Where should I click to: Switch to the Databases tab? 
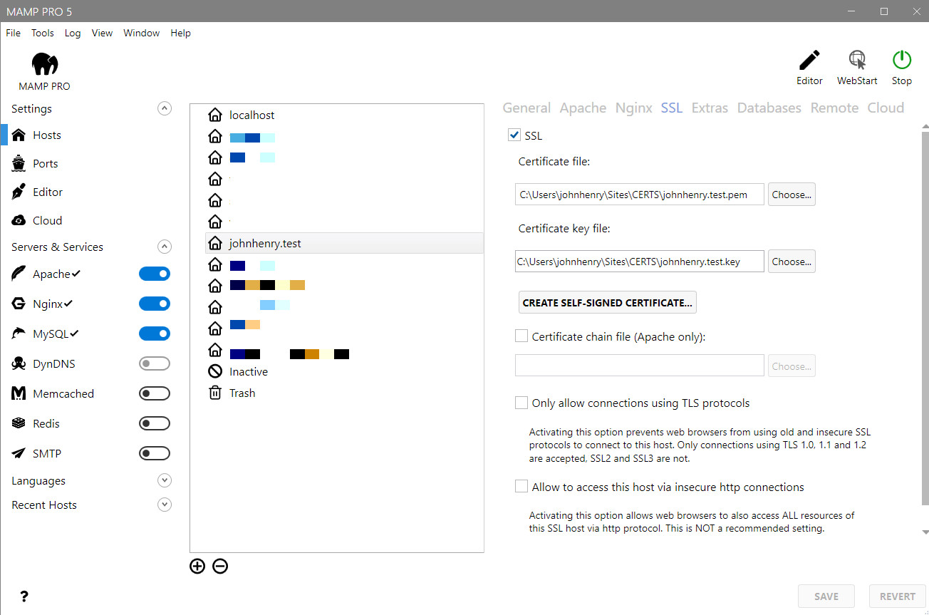point(769,108)
